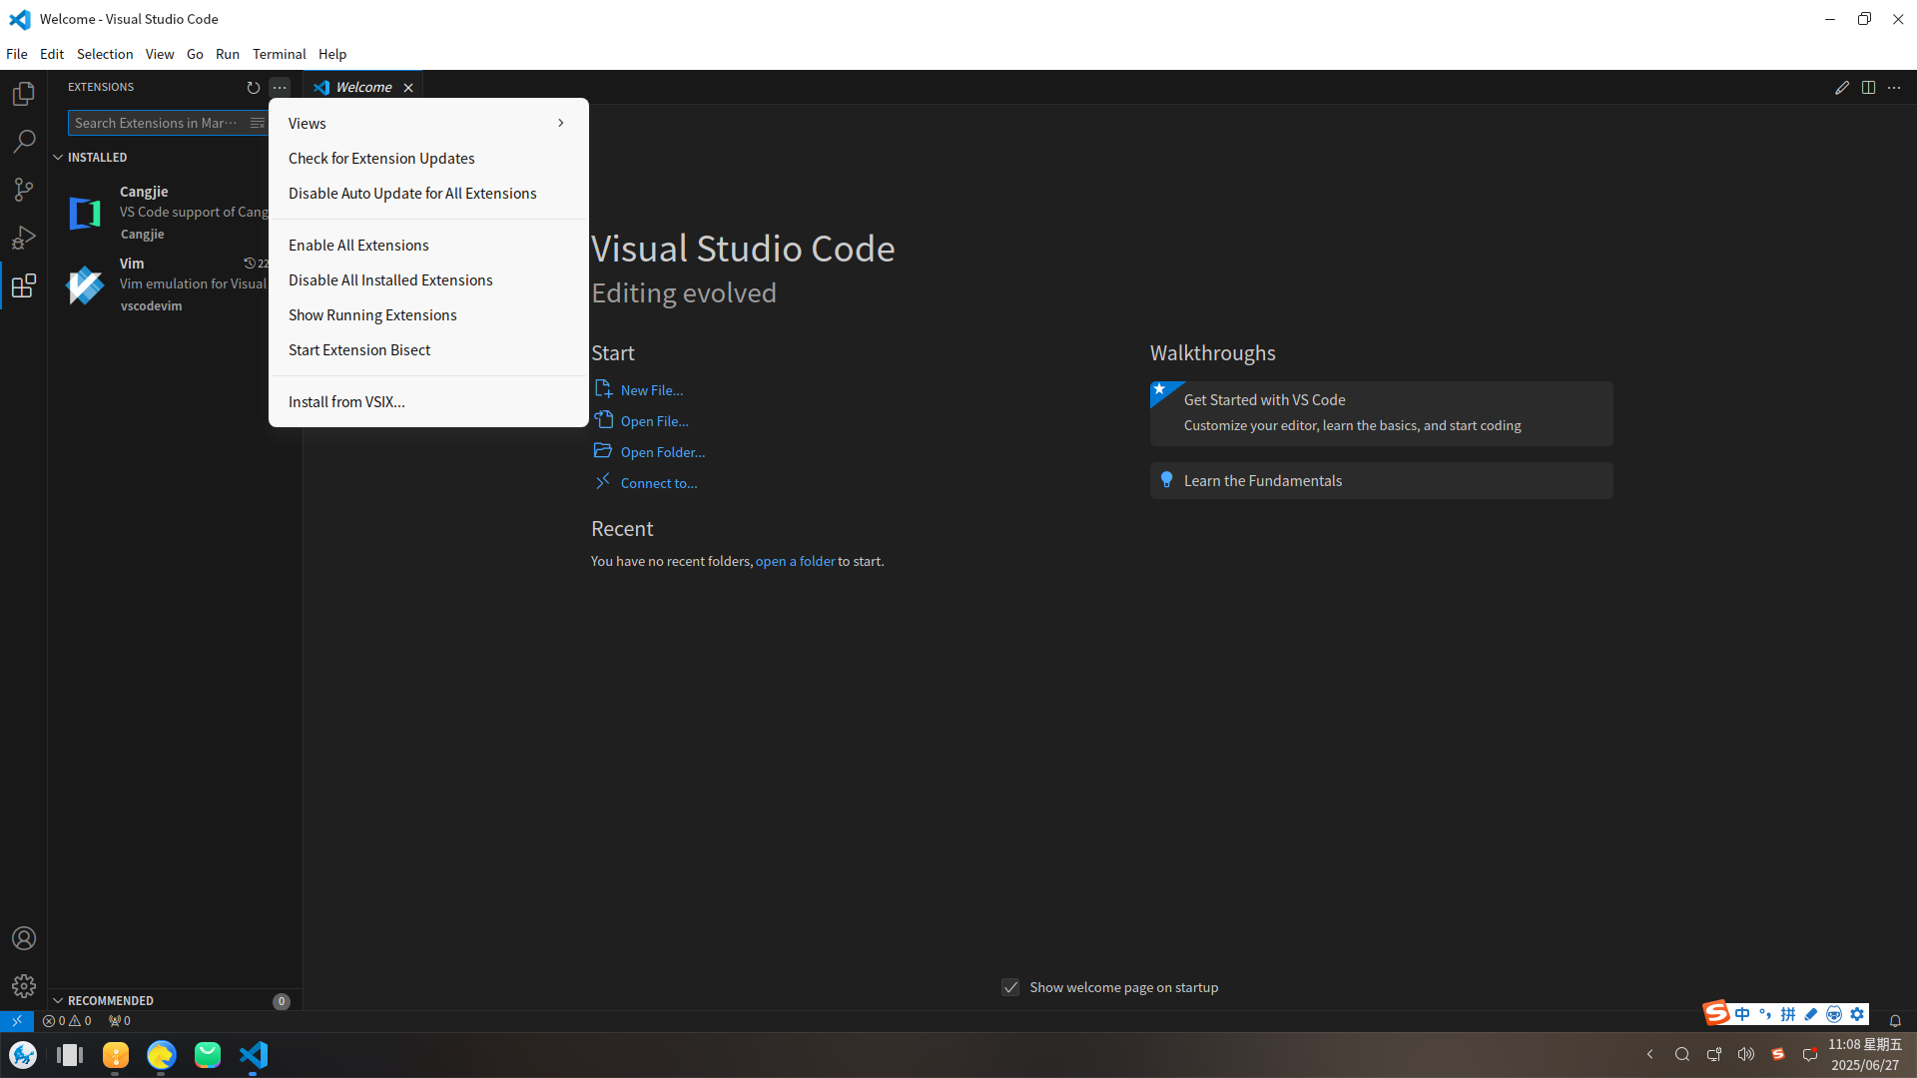Open Run and Debug view icon
The width and height of the screenshot is (1917, 1078).
coord(24,238)
